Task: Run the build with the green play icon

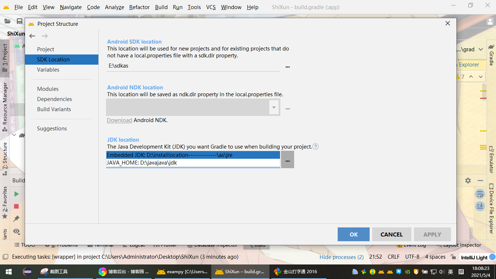Action: click(16, 194)
